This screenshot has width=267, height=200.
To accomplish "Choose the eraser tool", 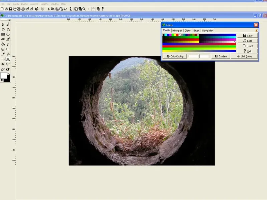I will pyautogui.click(x=3, y=69).
